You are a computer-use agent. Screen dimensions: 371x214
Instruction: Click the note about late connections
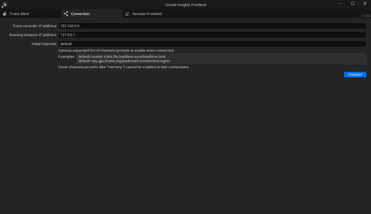point(124,67)
